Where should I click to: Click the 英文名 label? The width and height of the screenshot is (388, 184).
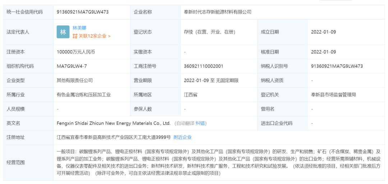[x=13, y=123]
